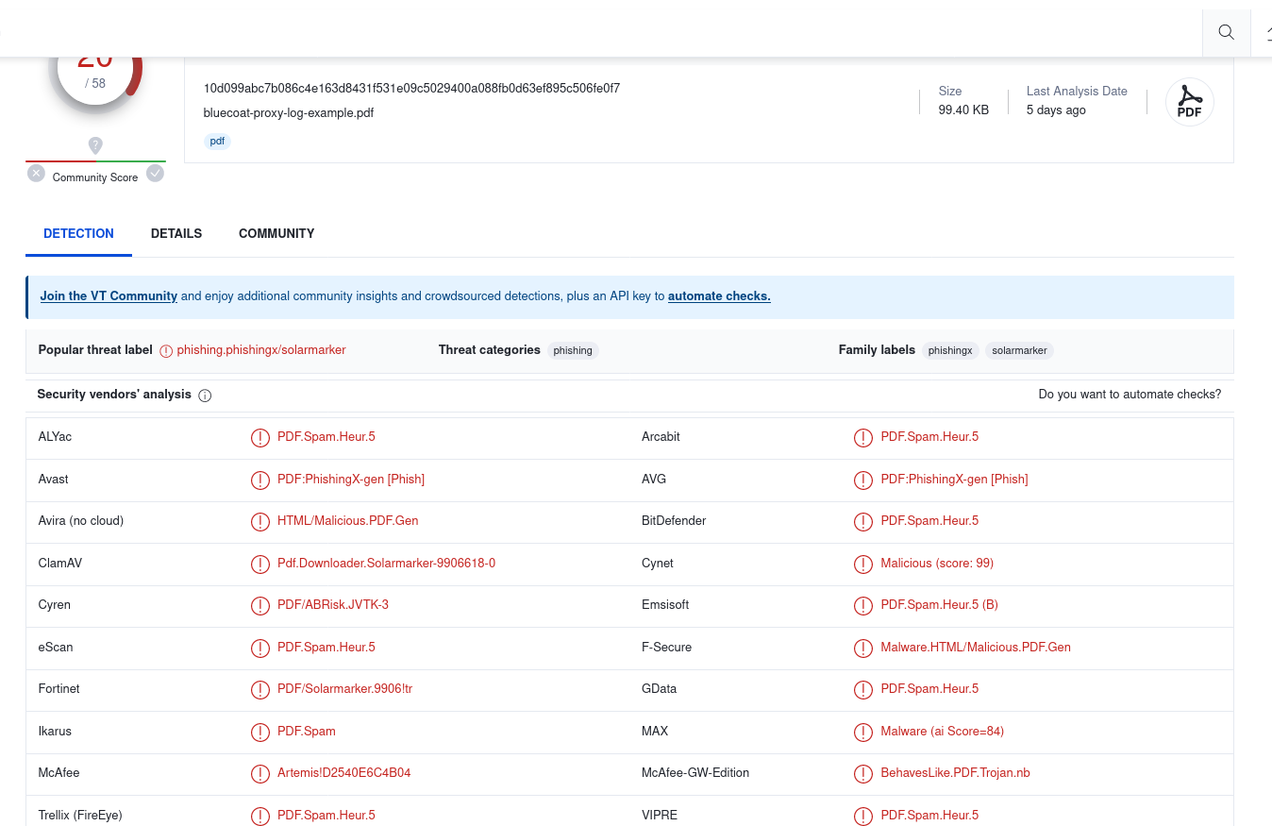Click the ALYac detection alert icon
The width and height of the screenshot is (1272, 826).
[259, 437]
